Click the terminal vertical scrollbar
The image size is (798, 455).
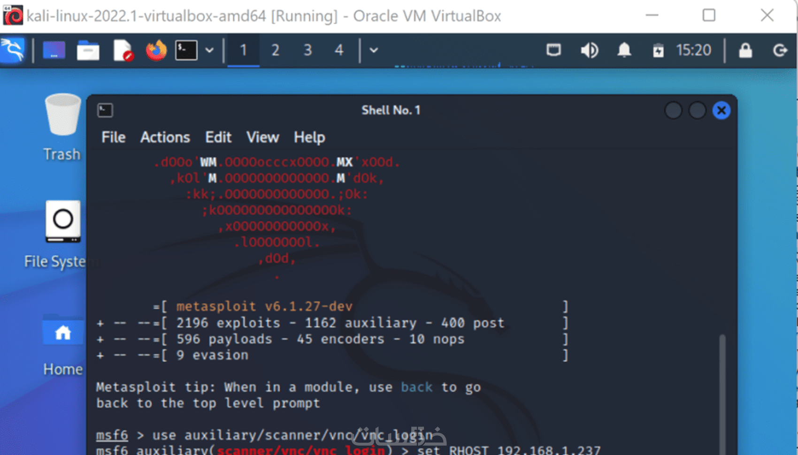pos(722,394)
